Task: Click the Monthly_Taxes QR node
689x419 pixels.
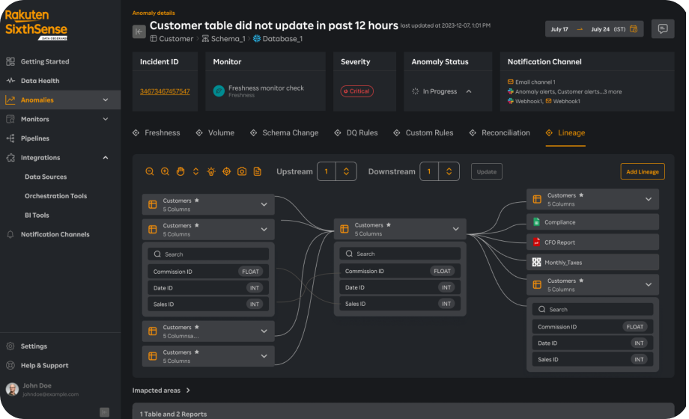Action: click(592, 263)
